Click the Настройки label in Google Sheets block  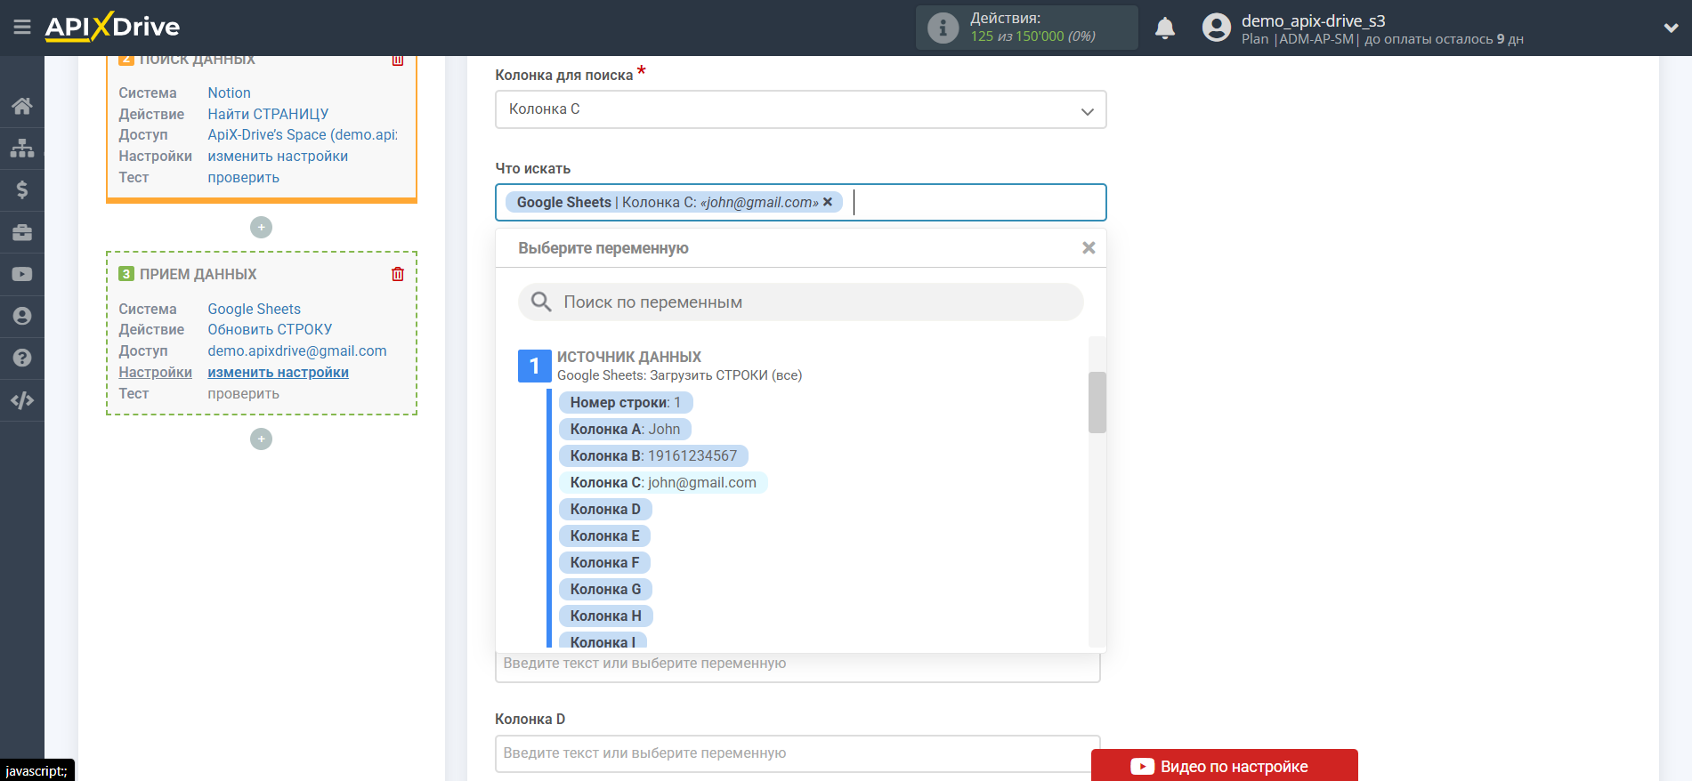(156, 372)
